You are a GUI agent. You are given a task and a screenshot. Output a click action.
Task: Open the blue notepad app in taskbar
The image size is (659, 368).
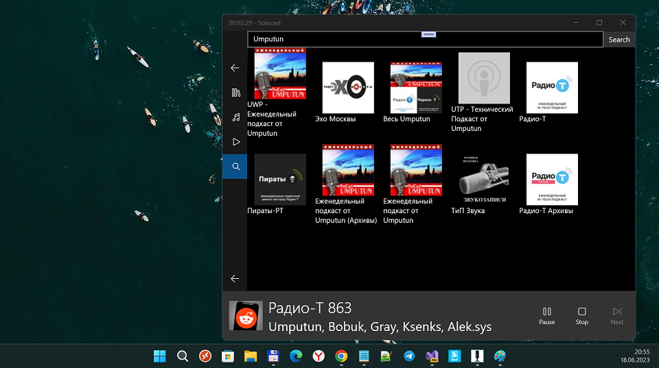pyautogui.click(x=364, y=356)
